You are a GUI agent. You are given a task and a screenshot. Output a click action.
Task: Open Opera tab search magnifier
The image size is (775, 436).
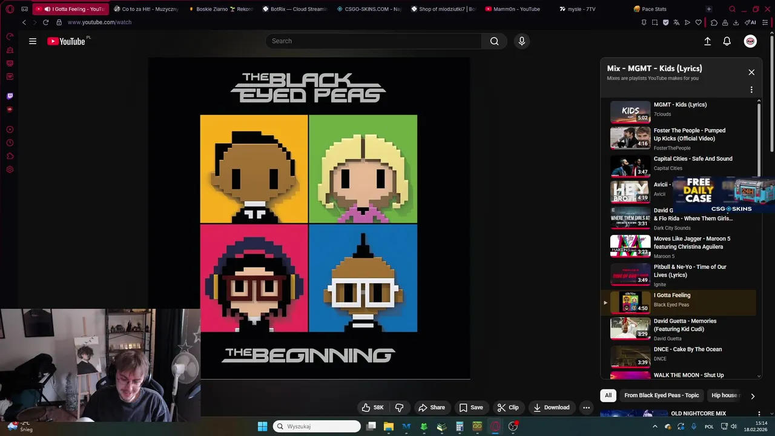click(x=732, y=9)
